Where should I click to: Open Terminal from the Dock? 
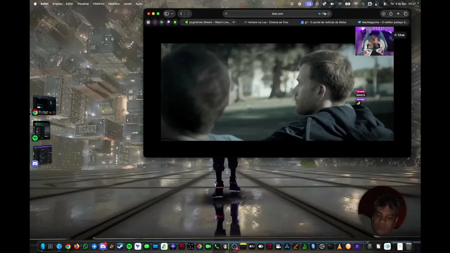[330, 247]
